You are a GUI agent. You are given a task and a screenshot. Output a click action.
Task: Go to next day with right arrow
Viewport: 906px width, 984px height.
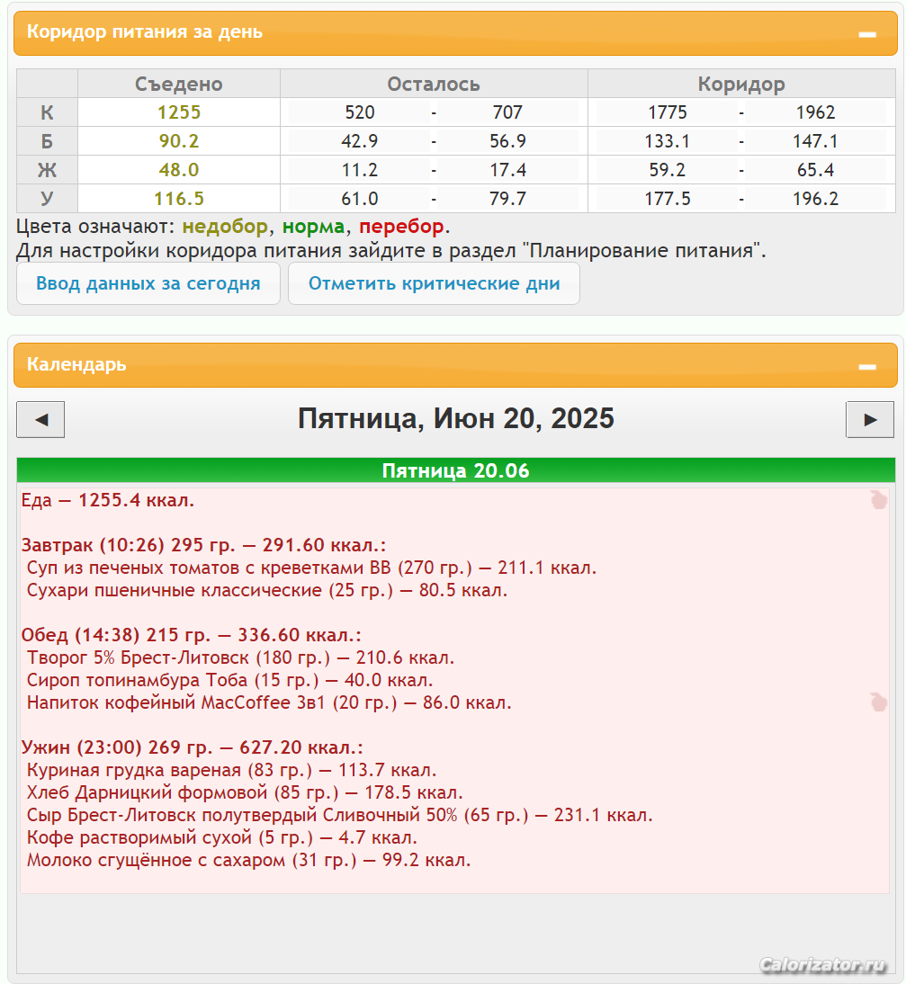coord(869,419)
